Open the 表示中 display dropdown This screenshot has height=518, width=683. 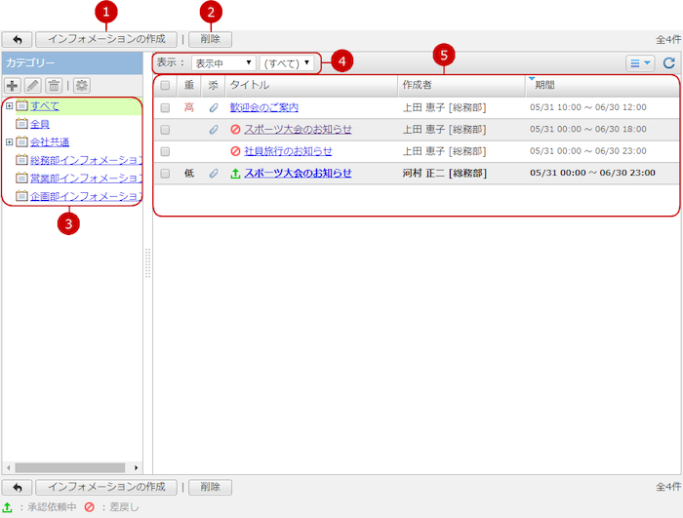[x=223, y=62]
